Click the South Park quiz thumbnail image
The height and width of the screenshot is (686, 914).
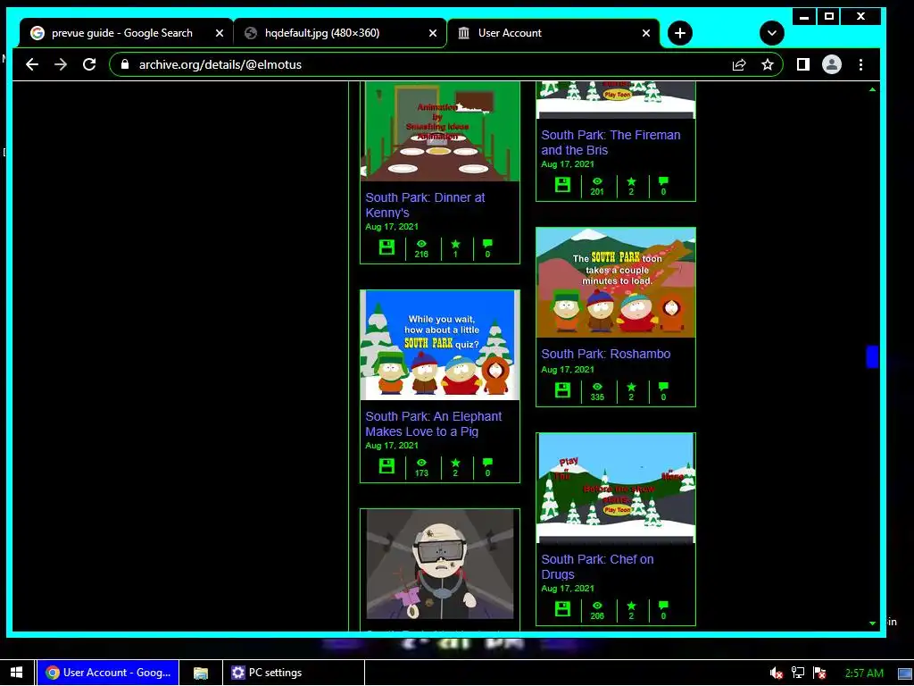440,346
